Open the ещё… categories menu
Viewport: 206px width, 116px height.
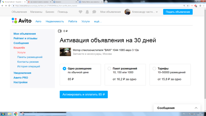tap(98, 21)
